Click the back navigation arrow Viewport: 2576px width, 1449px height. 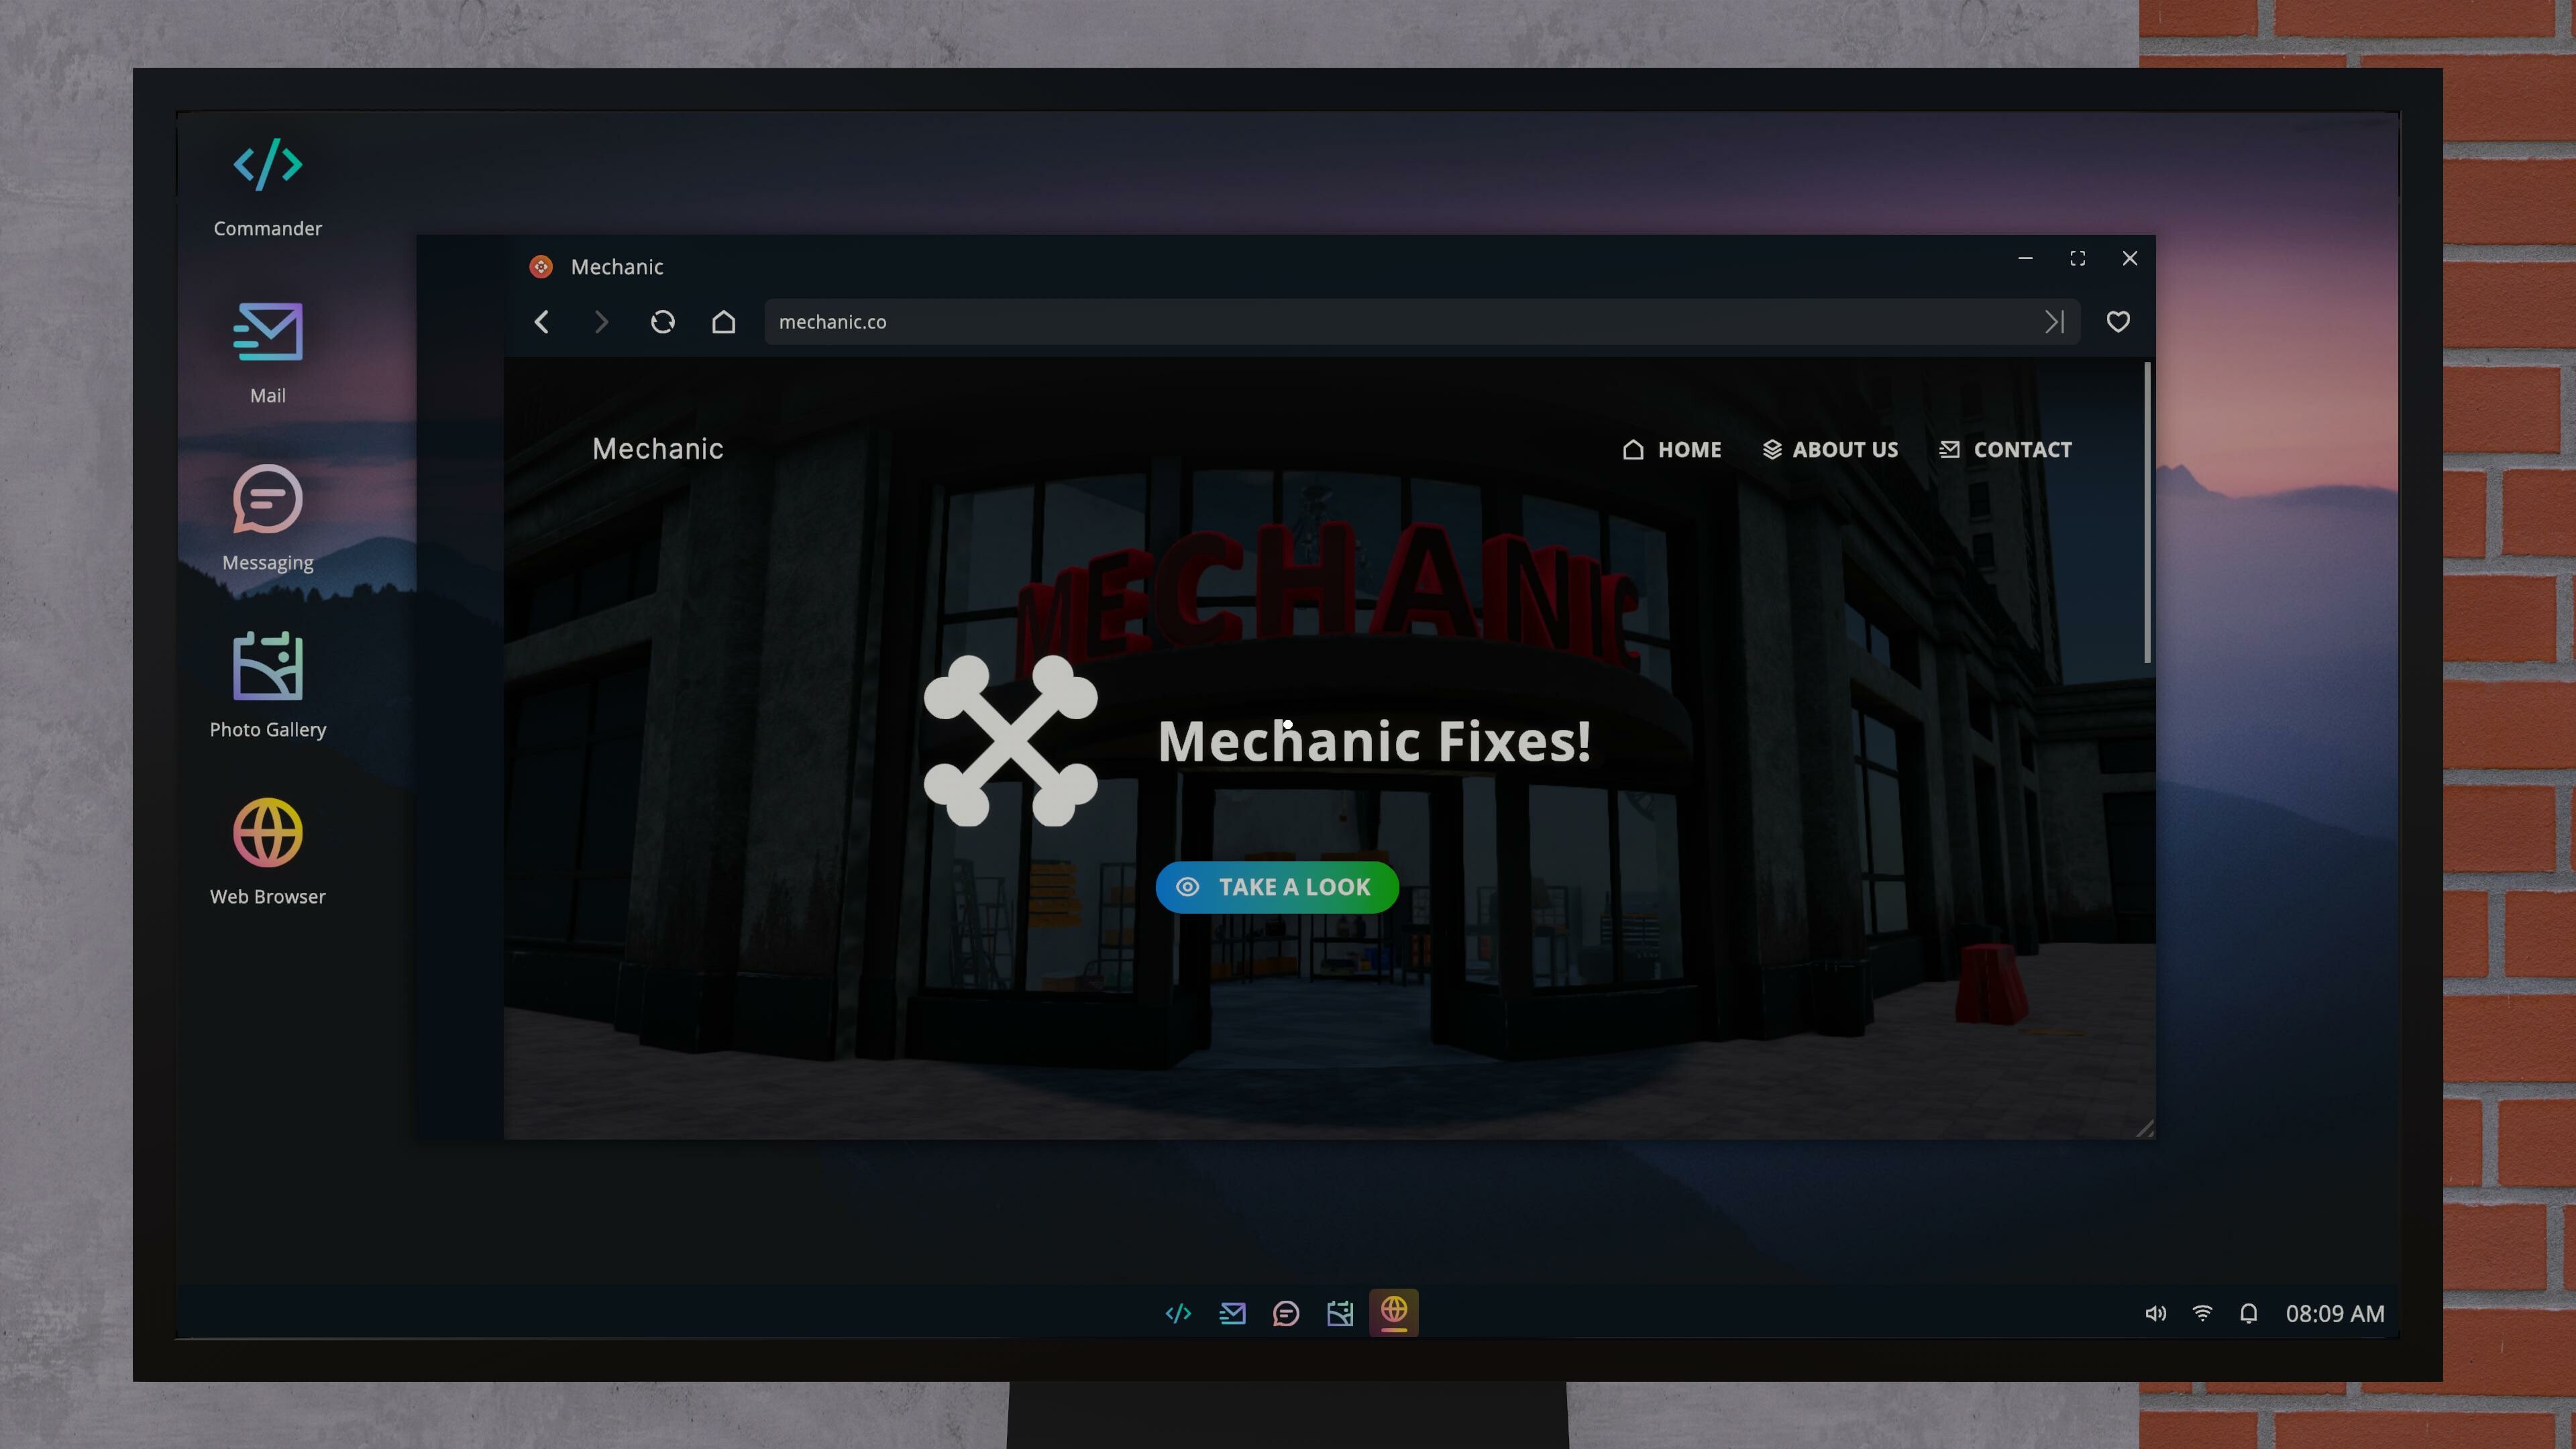click(541, 322)
